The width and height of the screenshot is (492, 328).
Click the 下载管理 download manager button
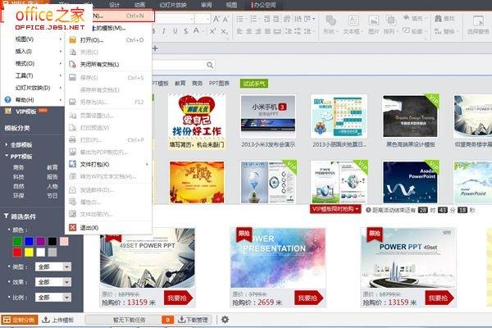click(x=193, y=320)
